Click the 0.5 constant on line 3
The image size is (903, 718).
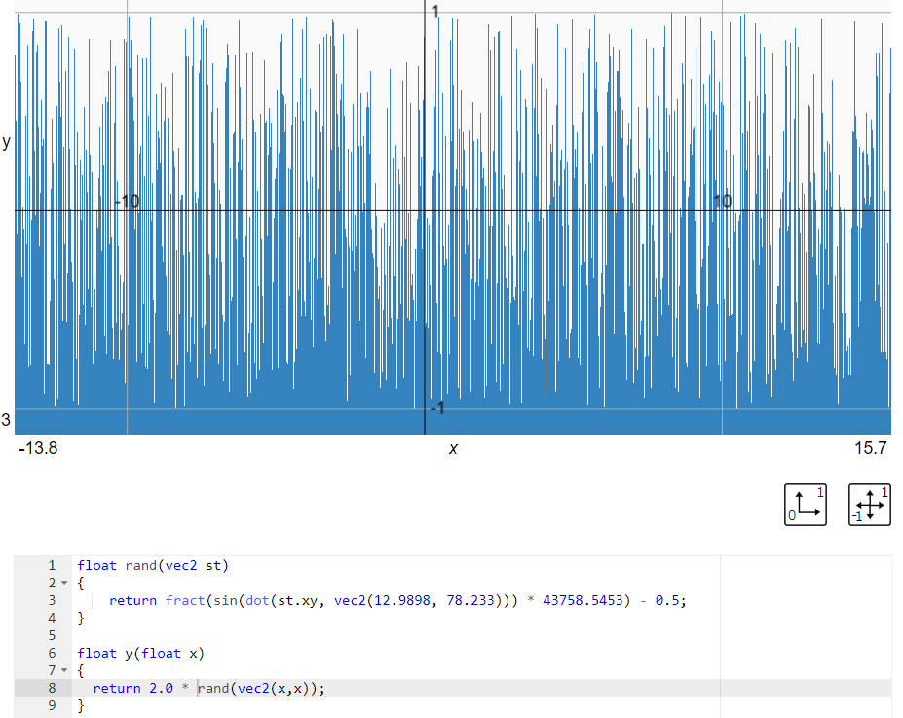(667, 600)
